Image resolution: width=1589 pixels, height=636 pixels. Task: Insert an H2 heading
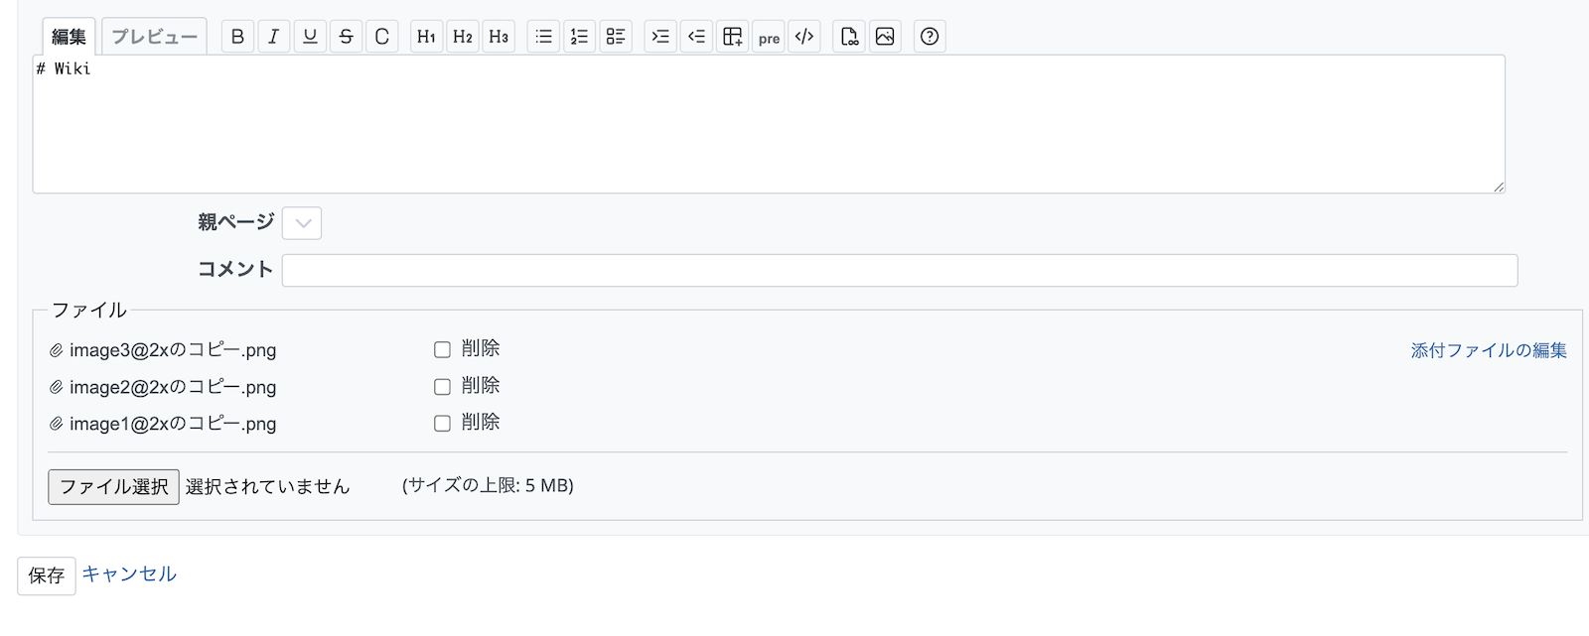(463, 37)
